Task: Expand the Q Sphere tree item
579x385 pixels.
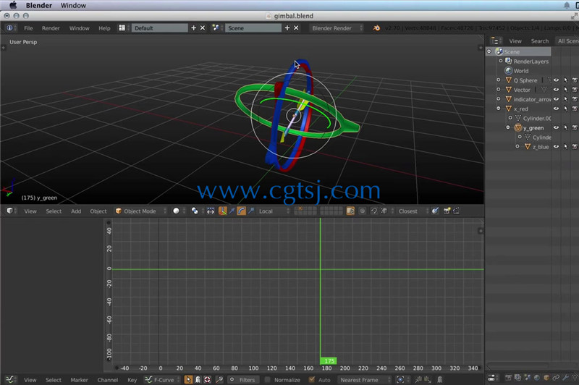Action: click(x=499, y=80)
